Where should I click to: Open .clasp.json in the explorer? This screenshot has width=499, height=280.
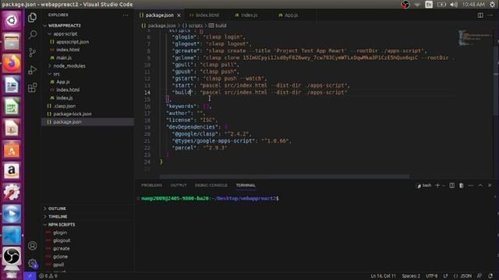(x=65, y=106)
